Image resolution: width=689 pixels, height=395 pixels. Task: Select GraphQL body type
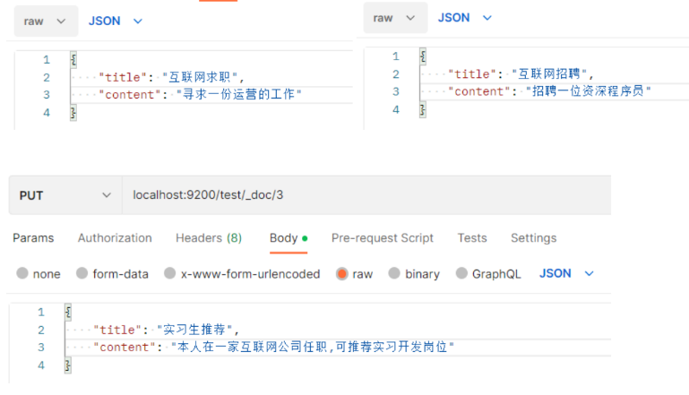pyautogui.click(x=461, y=273)
